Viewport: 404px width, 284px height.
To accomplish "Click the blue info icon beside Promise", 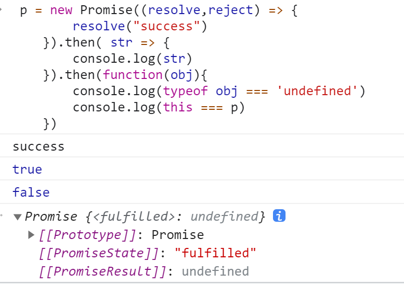I will (x=279, y=215).
